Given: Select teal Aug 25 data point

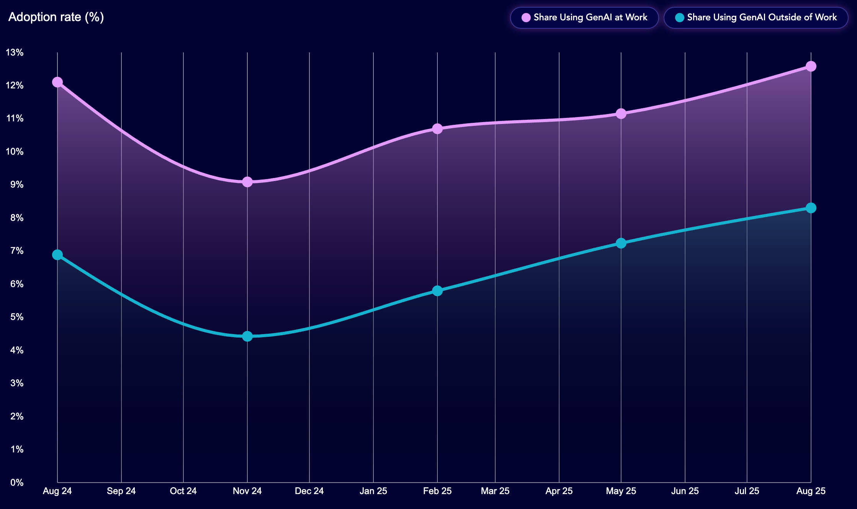Looking at the screenshot, I should tap(811, 208).
